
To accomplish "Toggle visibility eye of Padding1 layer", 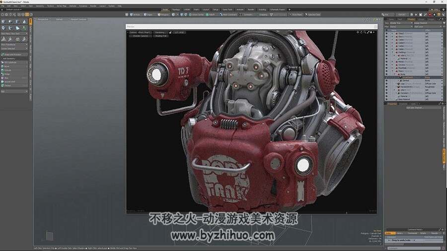I will [386, 53].
